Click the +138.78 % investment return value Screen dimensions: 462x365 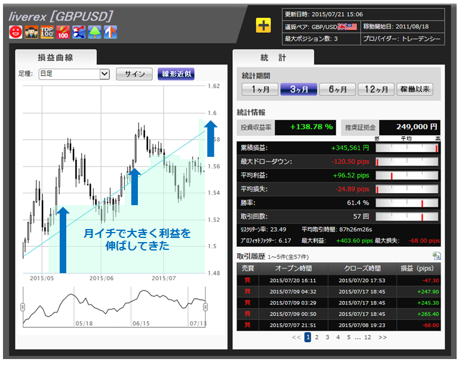311,127
